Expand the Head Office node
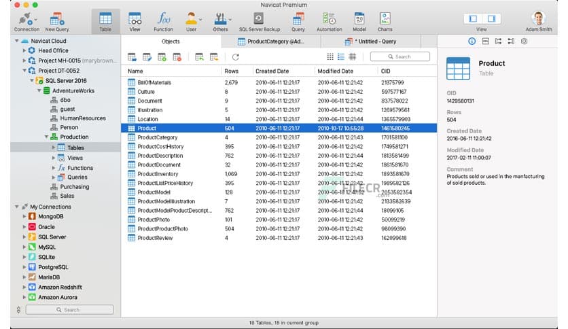Viewport: 568px width, 329px height. click(24, 50)
